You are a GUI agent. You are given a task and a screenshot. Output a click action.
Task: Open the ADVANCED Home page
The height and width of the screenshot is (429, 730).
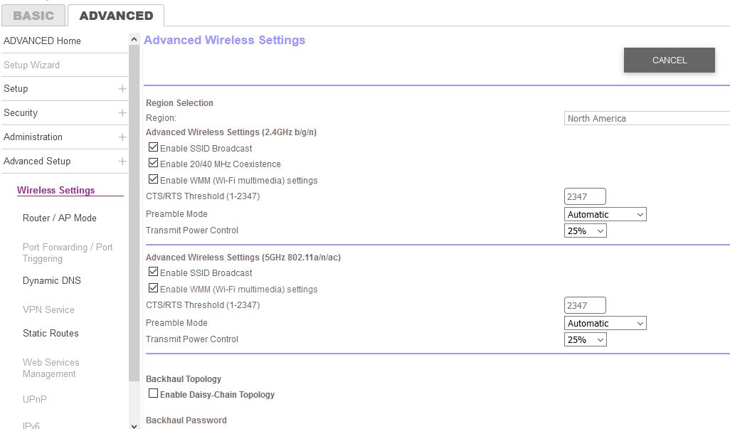tap(43, 41)
